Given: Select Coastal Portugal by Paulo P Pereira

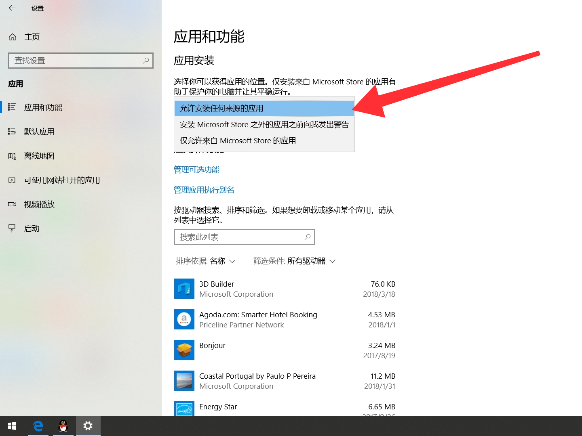Looking at the screenshot, I should coord(257,376).
